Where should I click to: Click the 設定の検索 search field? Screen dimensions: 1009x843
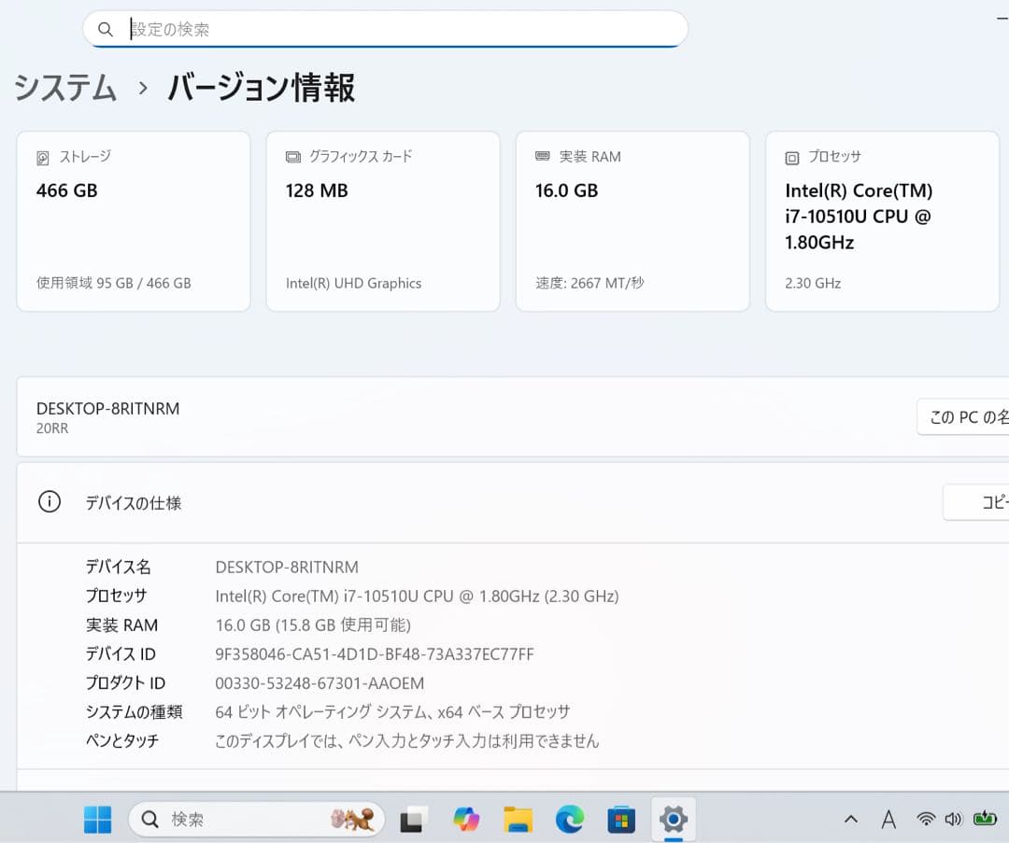point(383,29)
